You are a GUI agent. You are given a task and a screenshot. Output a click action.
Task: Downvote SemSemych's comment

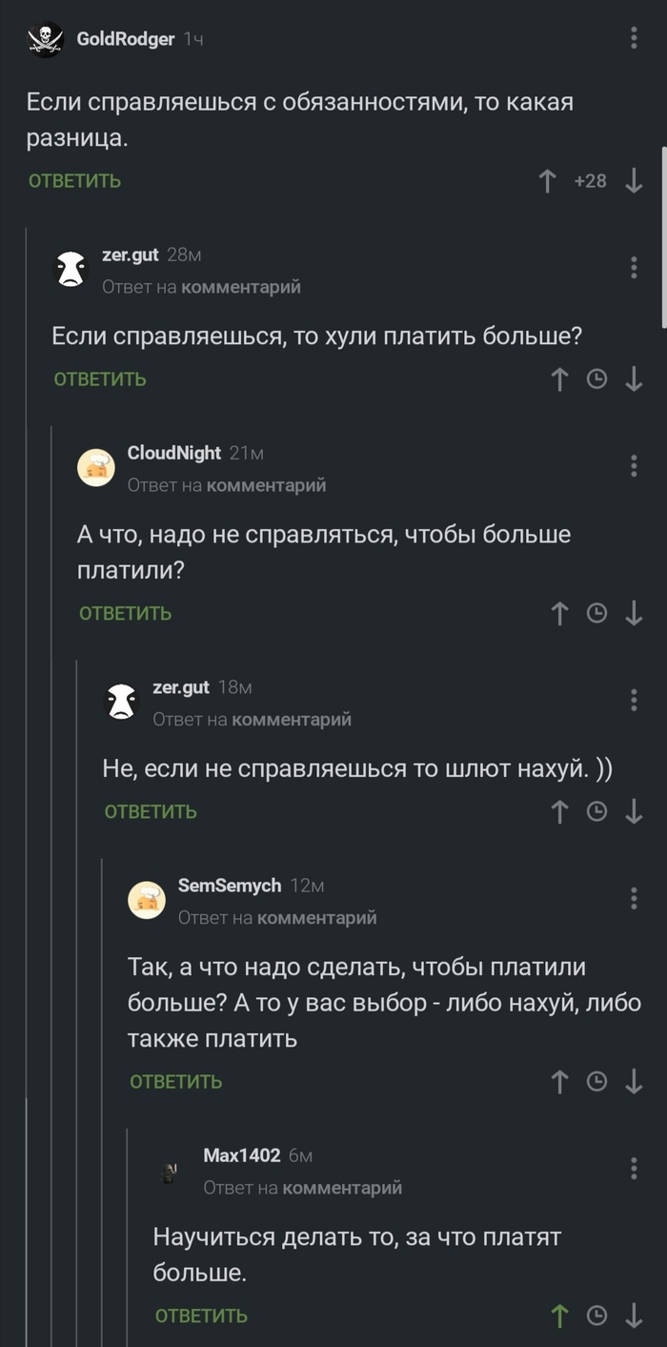635,1083
